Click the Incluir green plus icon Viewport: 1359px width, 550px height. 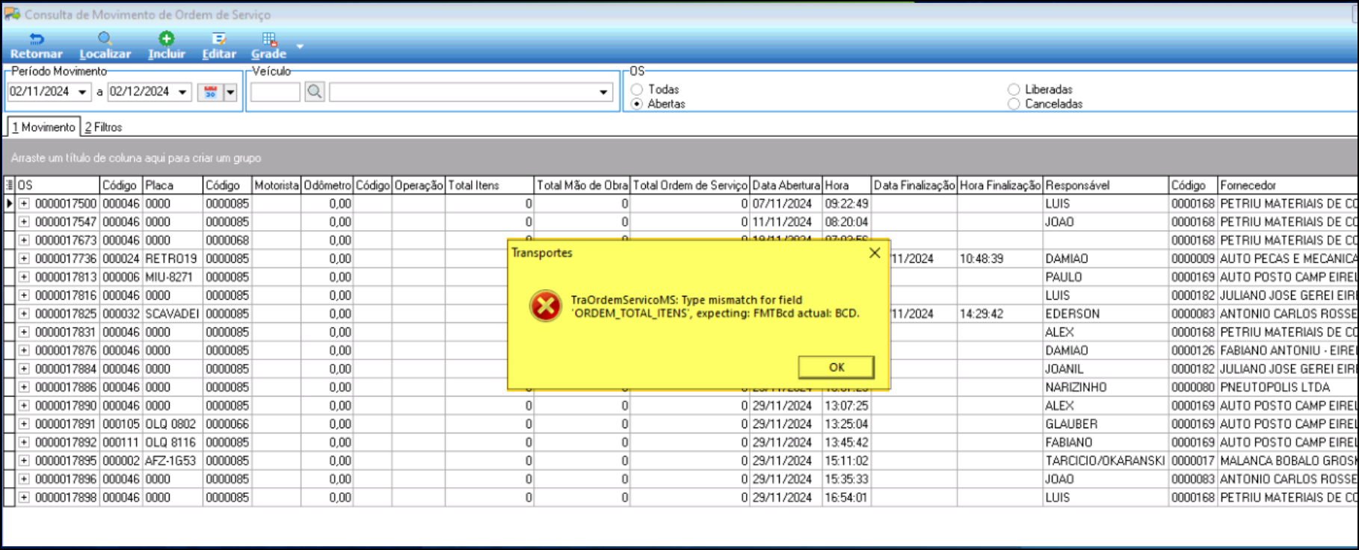(x=166, y=38)
